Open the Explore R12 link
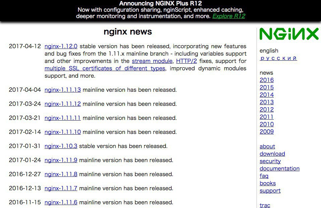Screen dimensions: 321x208 (x=229, y=16)
